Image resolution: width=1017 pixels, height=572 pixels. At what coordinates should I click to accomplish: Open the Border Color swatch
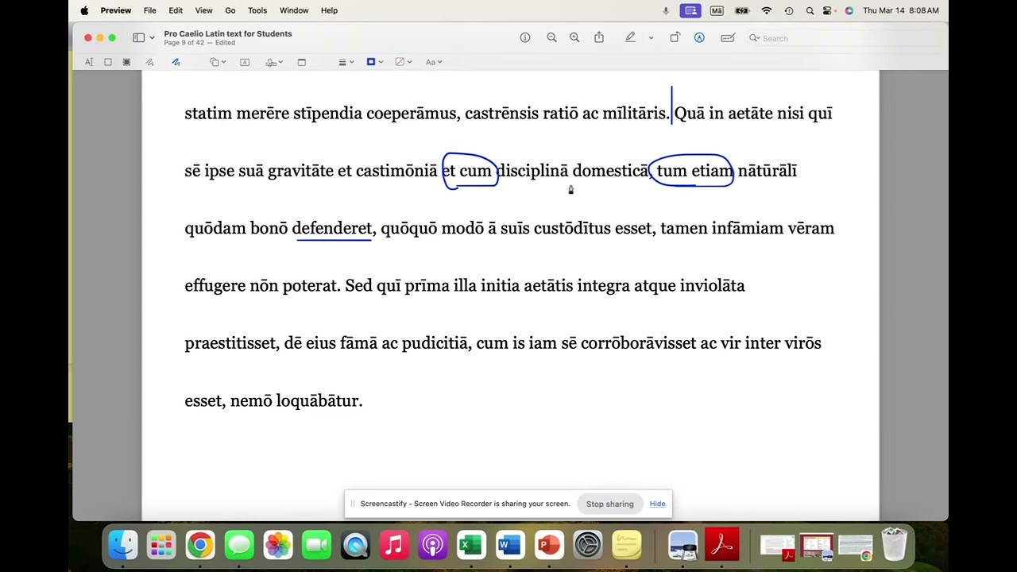tap(374, 62)
